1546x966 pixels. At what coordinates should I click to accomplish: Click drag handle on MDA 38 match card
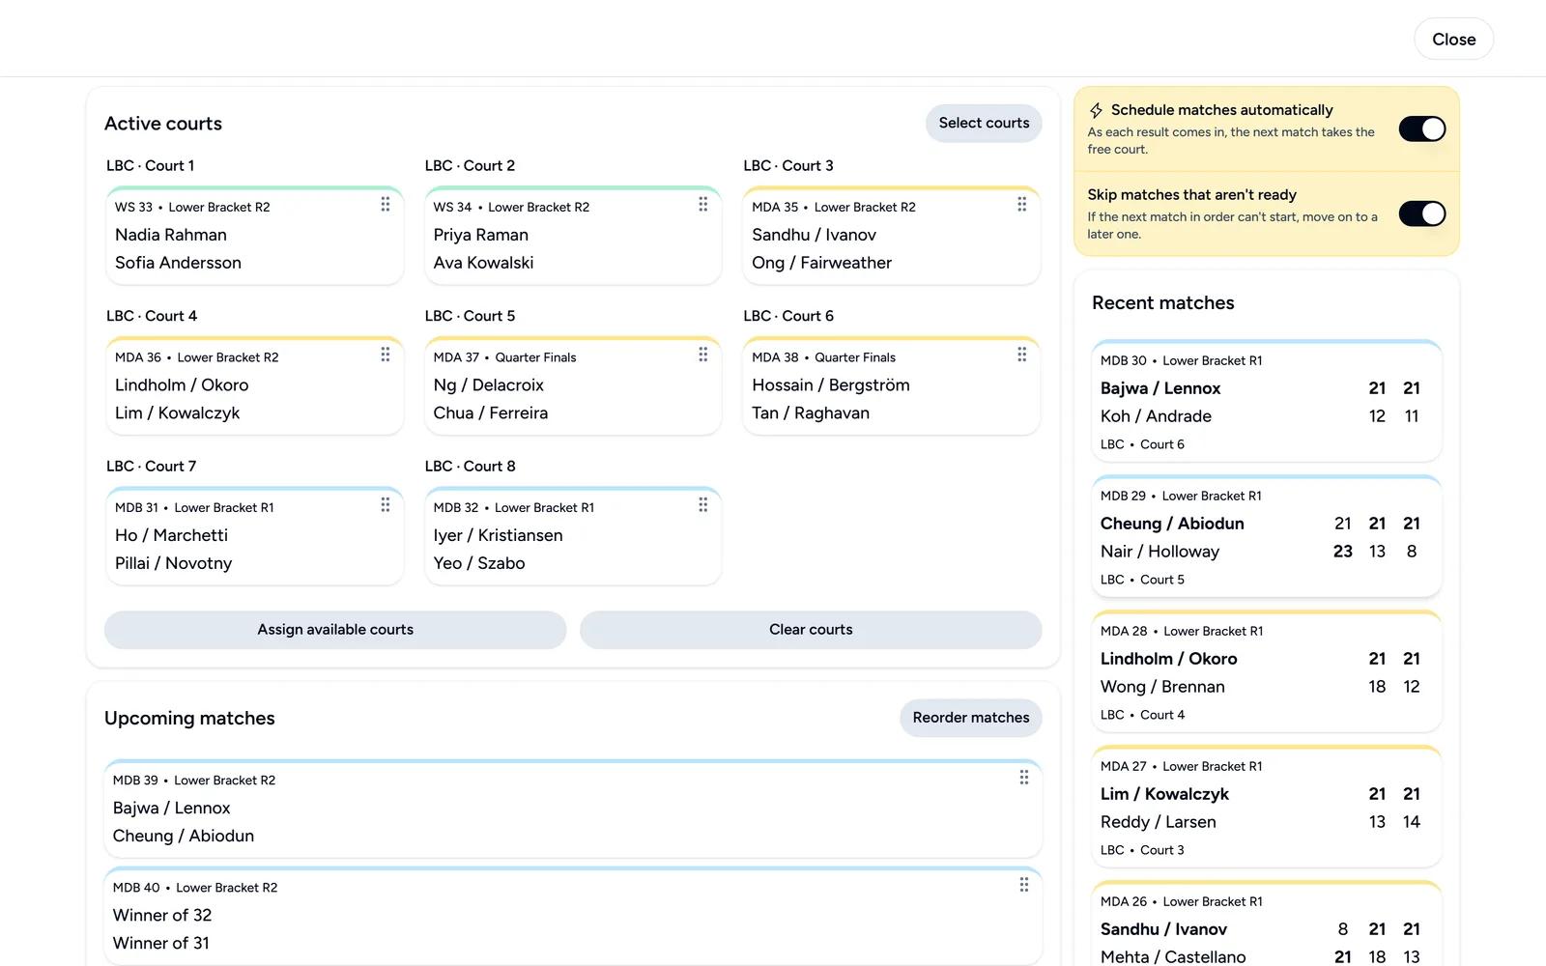pyautogui.click(x=1022, y=355)
